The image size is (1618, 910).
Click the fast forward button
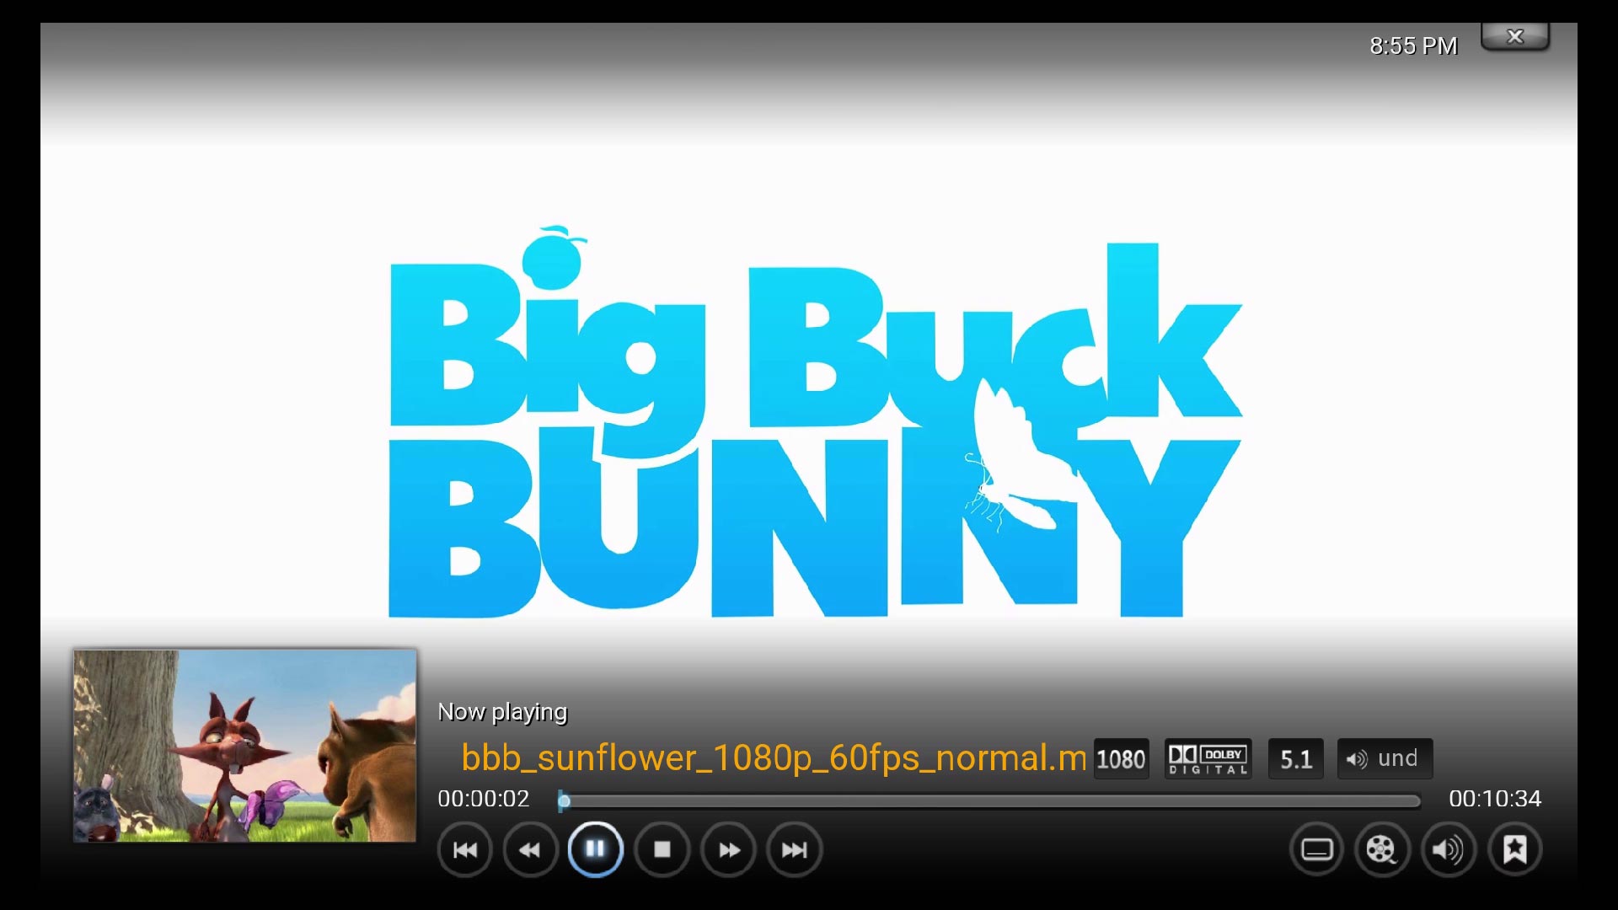click(728, 849)
